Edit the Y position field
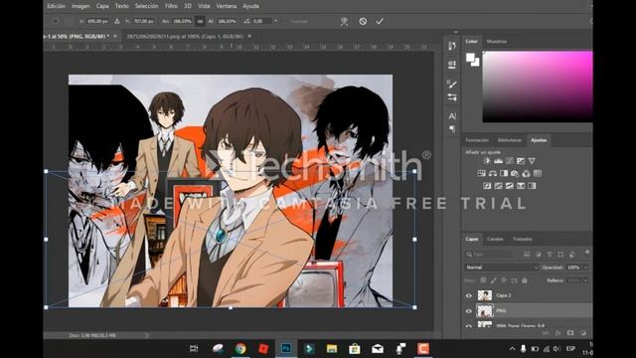636x358 pixels. (x=143, y=21)
